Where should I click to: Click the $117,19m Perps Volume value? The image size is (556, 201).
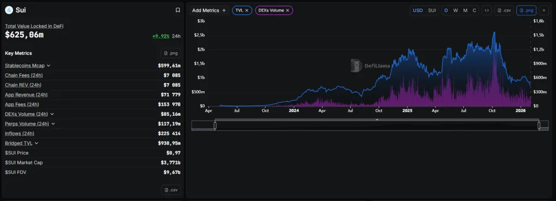169,124
